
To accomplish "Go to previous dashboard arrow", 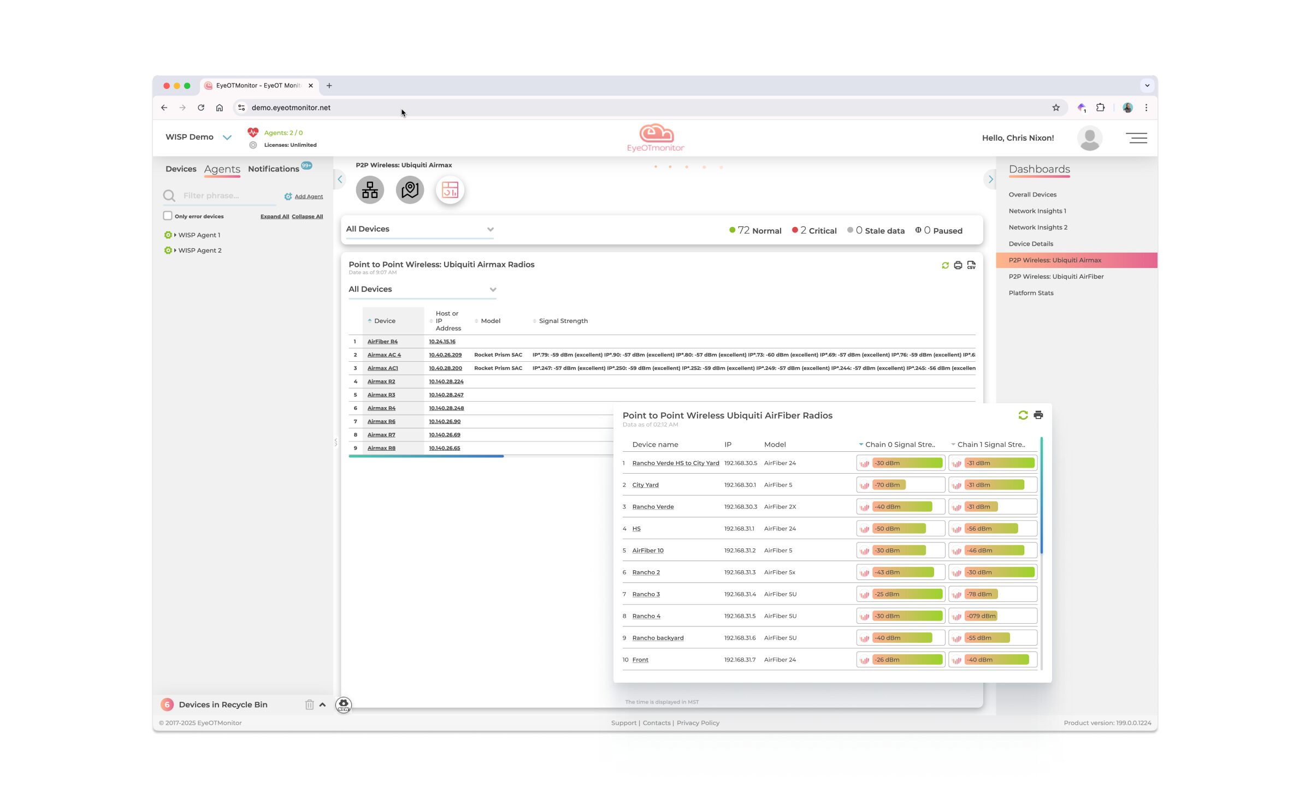I will (340, 179).
